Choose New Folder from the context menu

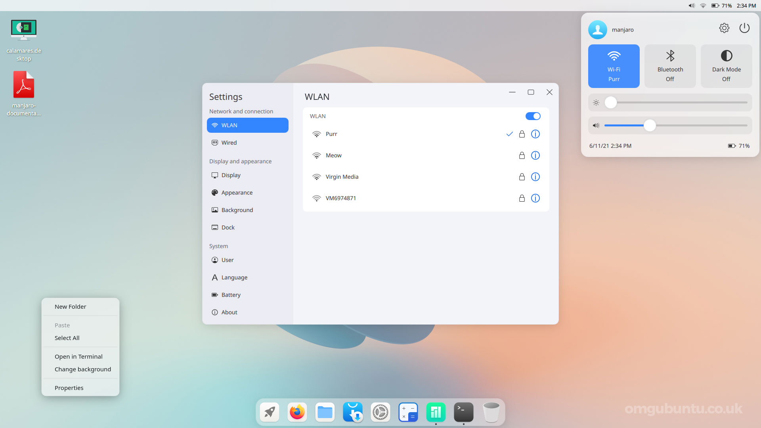[x=70, y=306]
